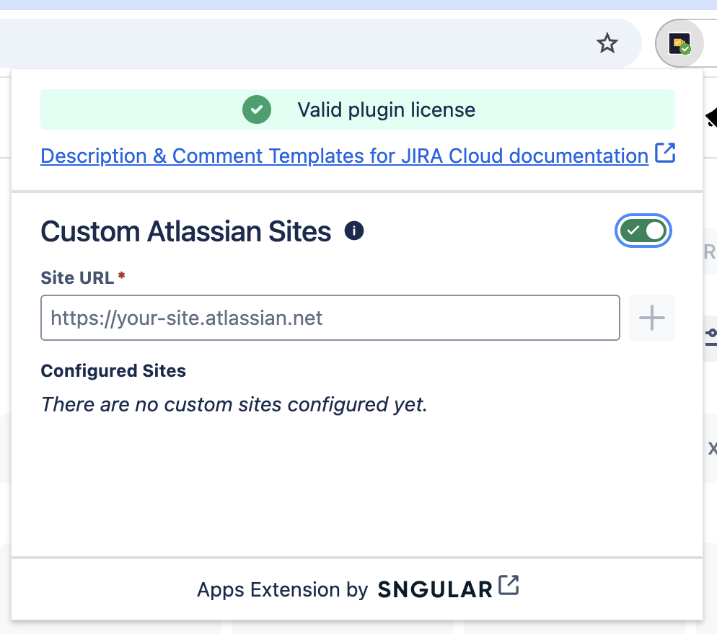
Task: Click the "Valid plugin license" banner text
Action: pos(386,110)
